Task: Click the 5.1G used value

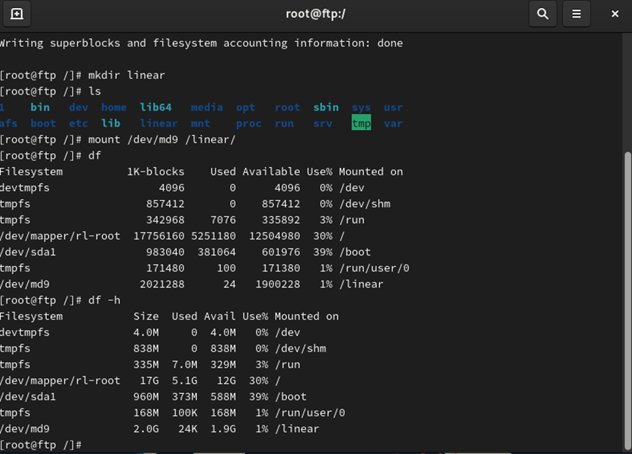Action: tap(184, 380)
